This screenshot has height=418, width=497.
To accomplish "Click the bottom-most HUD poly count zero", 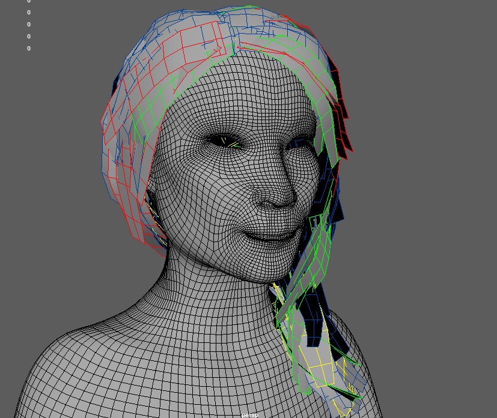I will click(29, 49).
